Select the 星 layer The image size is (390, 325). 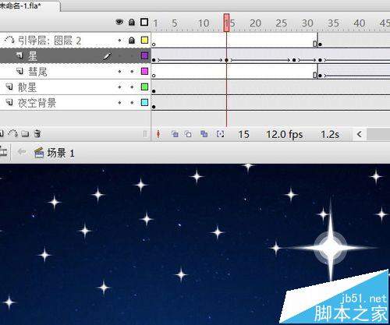point(76,55)
